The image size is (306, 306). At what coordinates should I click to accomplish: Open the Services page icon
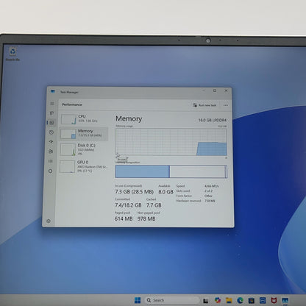pos(50,171)
